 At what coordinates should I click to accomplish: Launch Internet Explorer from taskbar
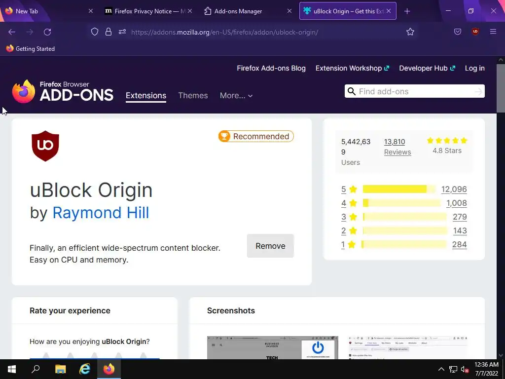85,369
